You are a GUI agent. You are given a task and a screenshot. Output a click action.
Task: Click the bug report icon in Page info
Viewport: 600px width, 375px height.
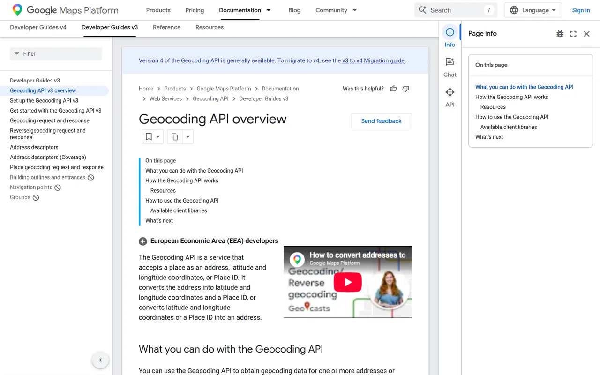click(x=560, y=34)
